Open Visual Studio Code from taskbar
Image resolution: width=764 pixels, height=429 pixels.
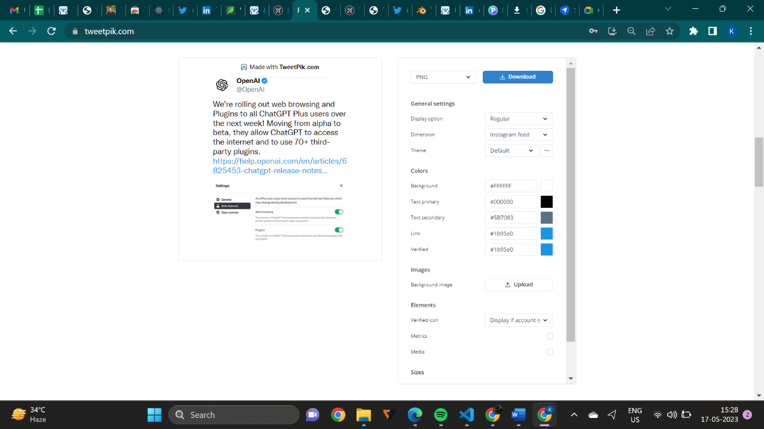point(467,415)
